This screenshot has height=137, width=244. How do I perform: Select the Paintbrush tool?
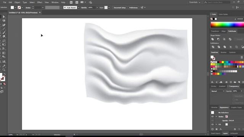pyautogui.click(x=4, y=33)
